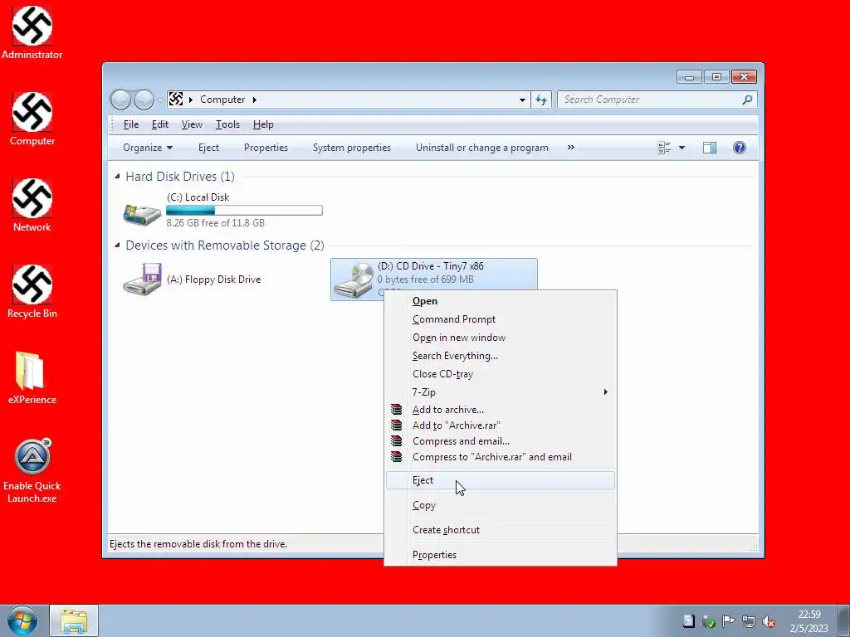The height and width of the screenshot is (637, 850).
Task: Click the Change your view icon
Action: click(664, 148)
